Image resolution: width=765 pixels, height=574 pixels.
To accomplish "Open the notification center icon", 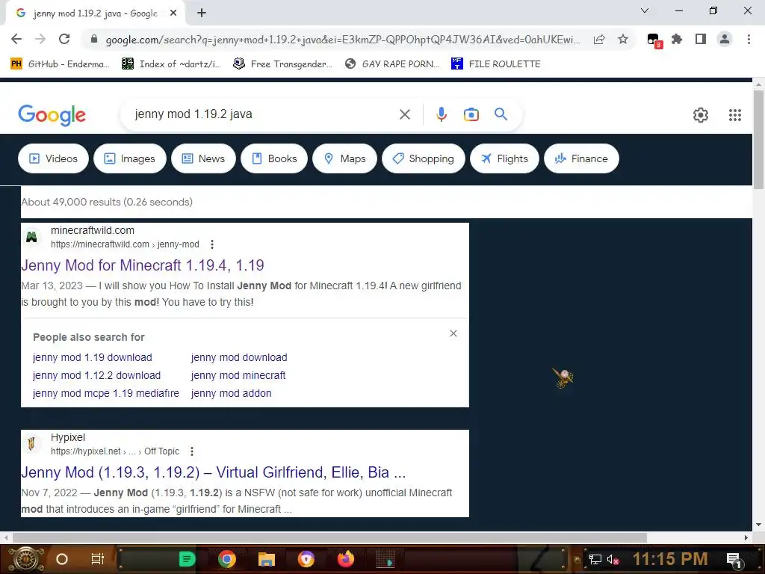I will [x=734, y=559].
